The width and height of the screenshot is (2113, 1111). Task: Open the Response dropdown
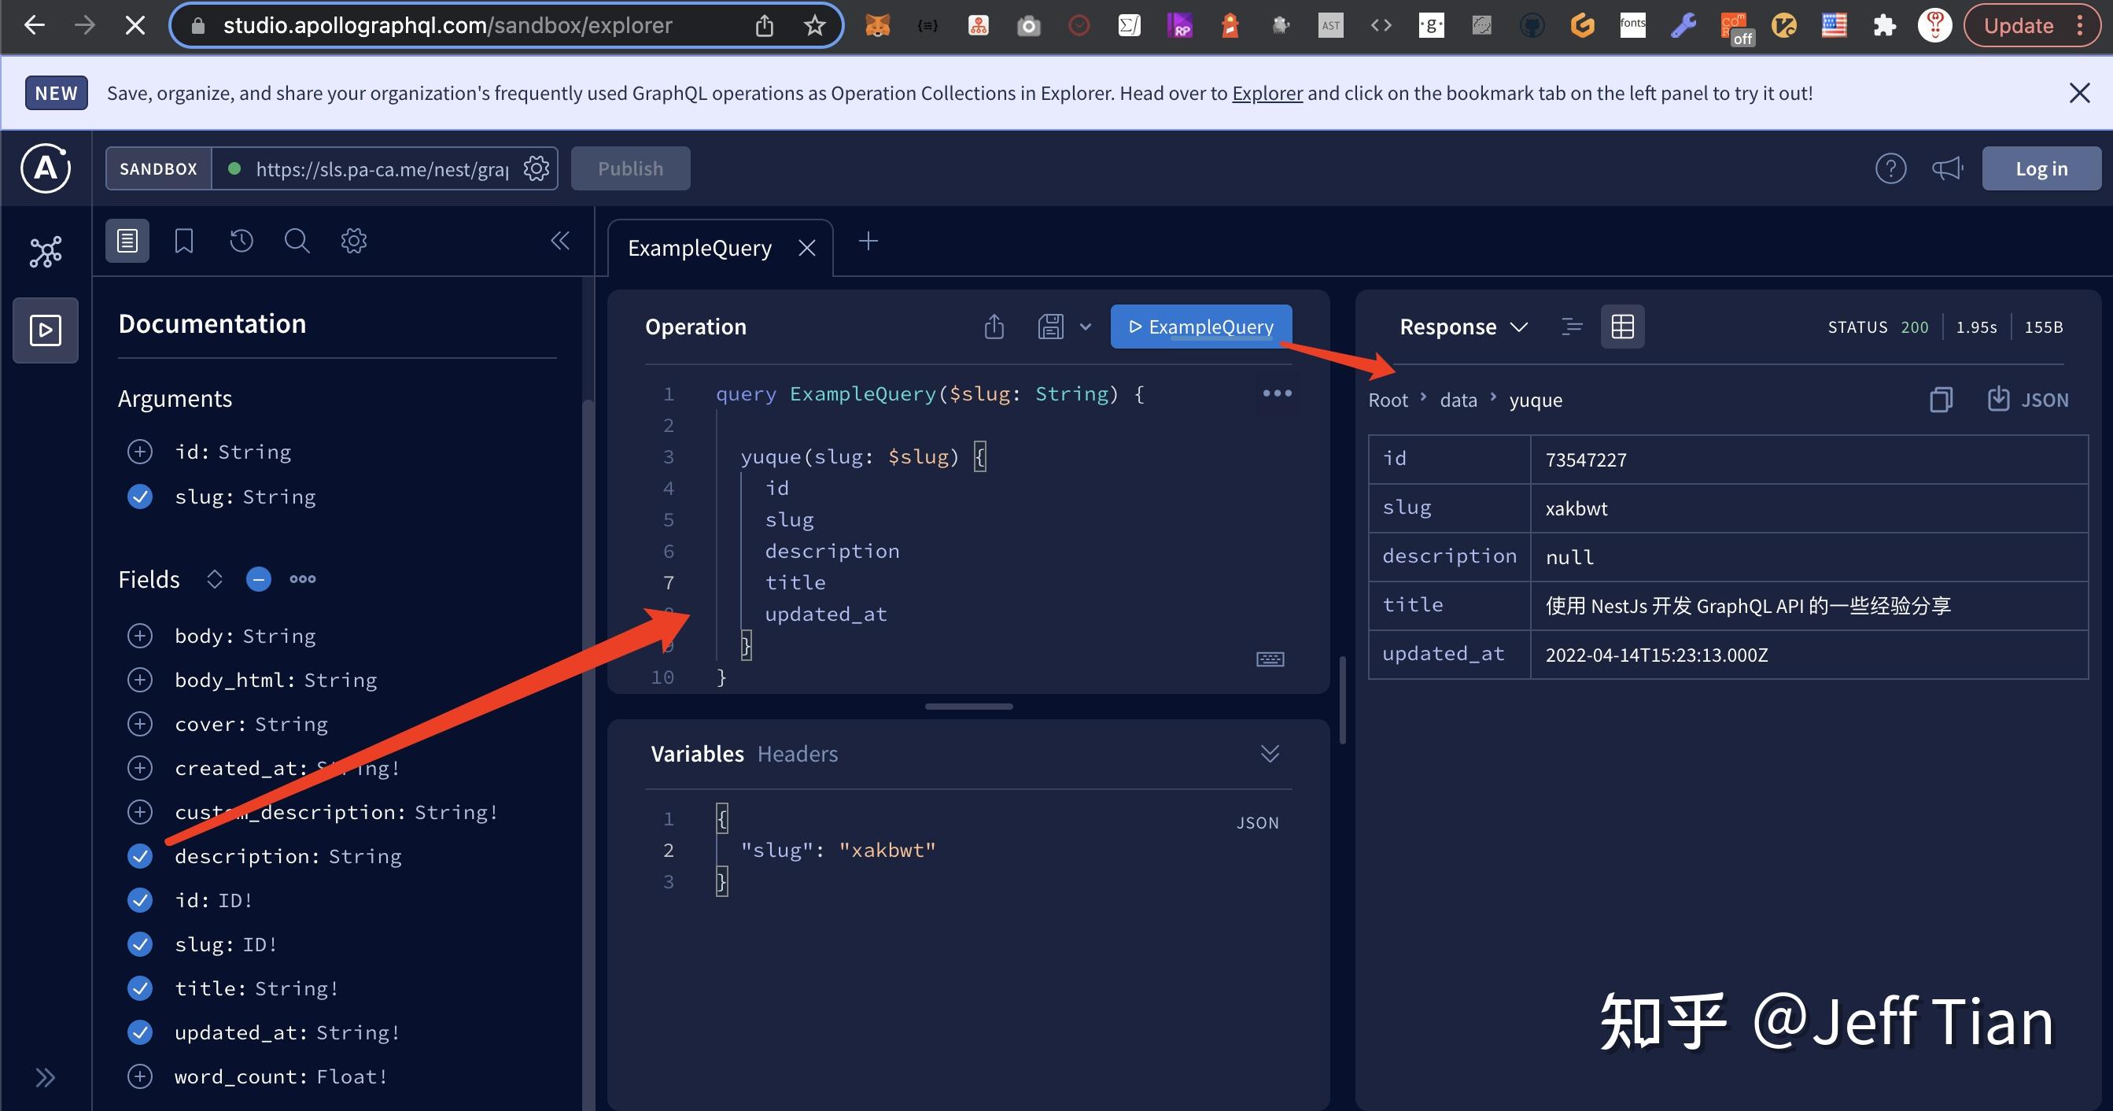click(x=1463, y=327)
